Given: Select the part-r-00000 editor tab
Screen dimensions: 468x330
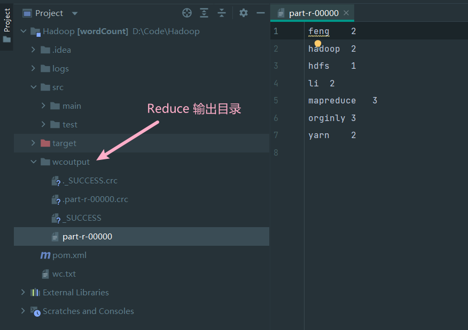Looking at the screenshot, I should 314,13.
